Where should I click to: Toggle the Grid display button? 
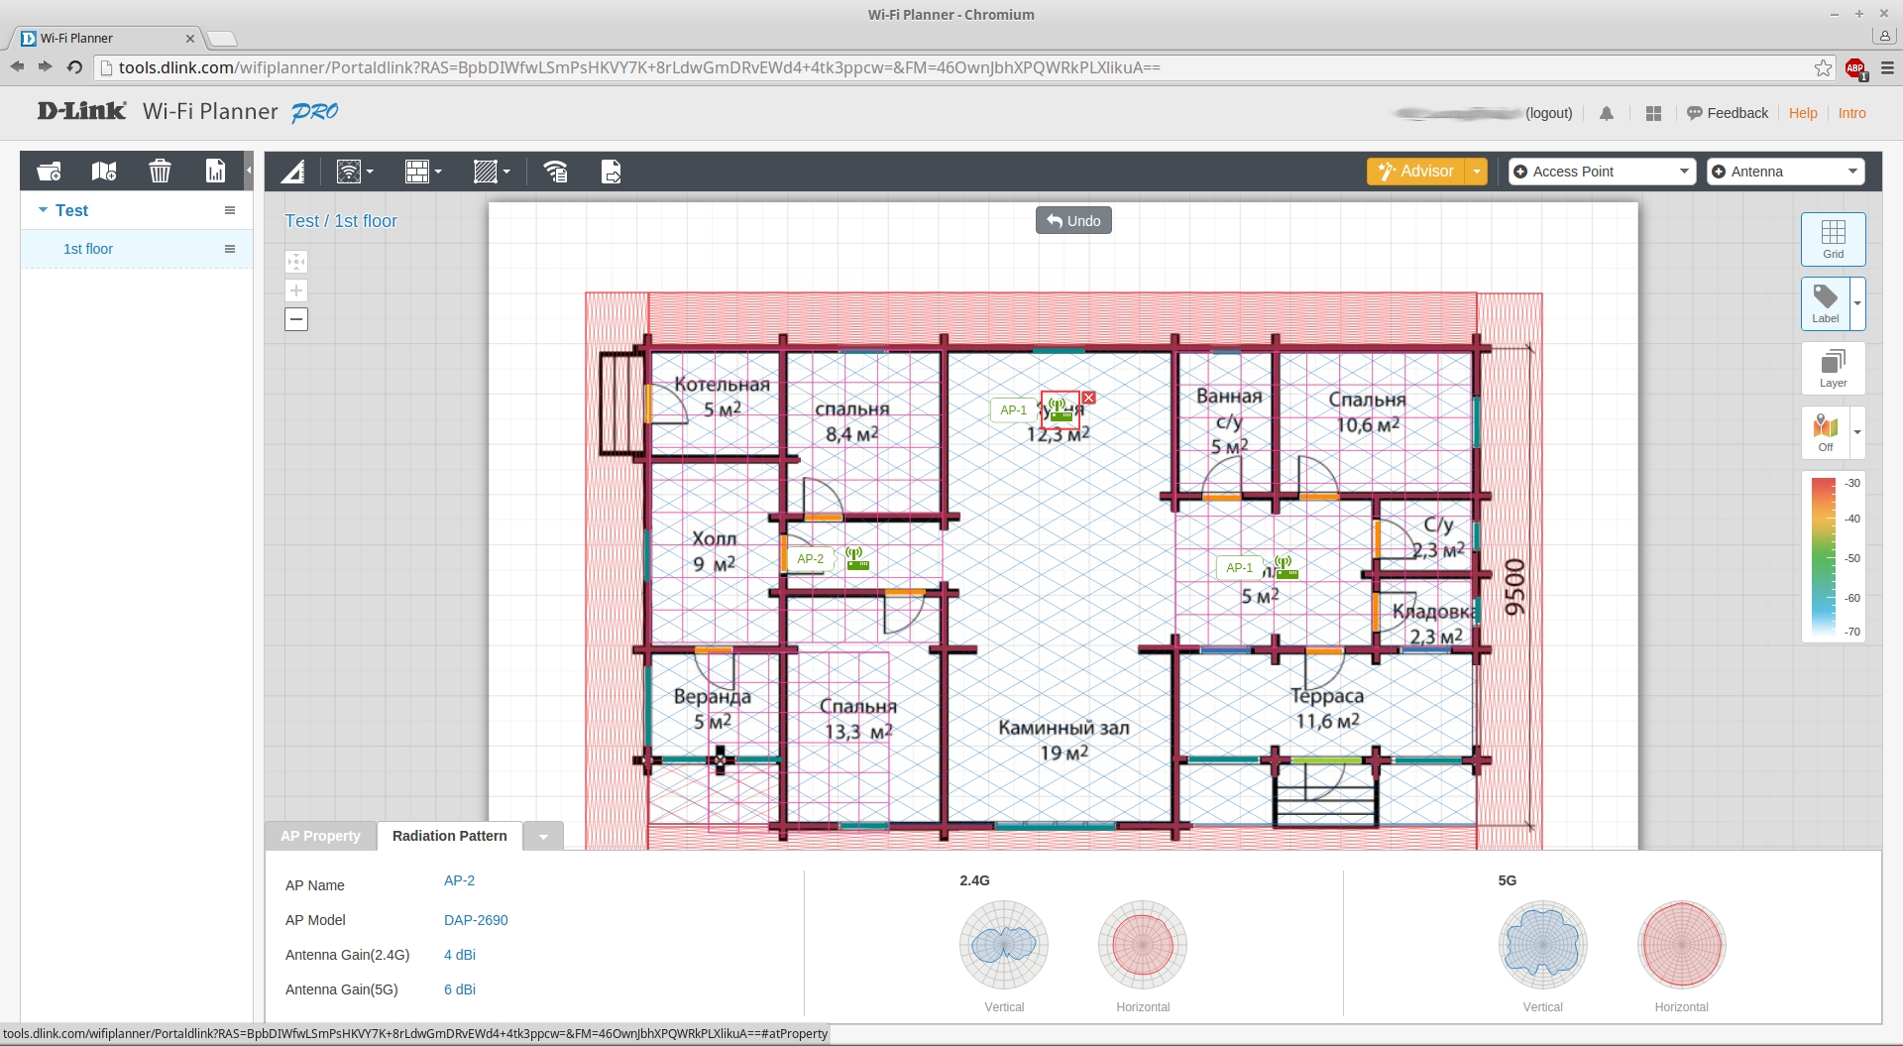pyautogui.click(x=1833, y=239)
